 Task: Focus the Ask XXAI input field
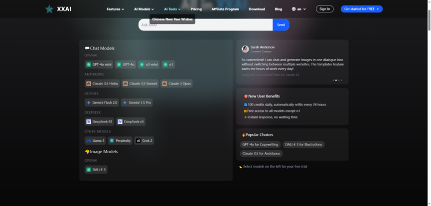206,25
